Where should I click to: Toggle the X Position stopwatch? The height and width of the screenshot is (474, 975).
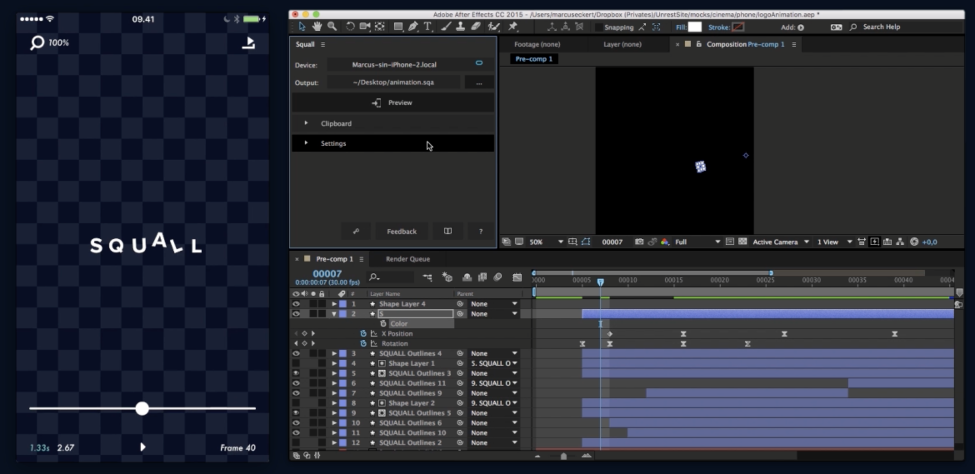tap(363, 333)
